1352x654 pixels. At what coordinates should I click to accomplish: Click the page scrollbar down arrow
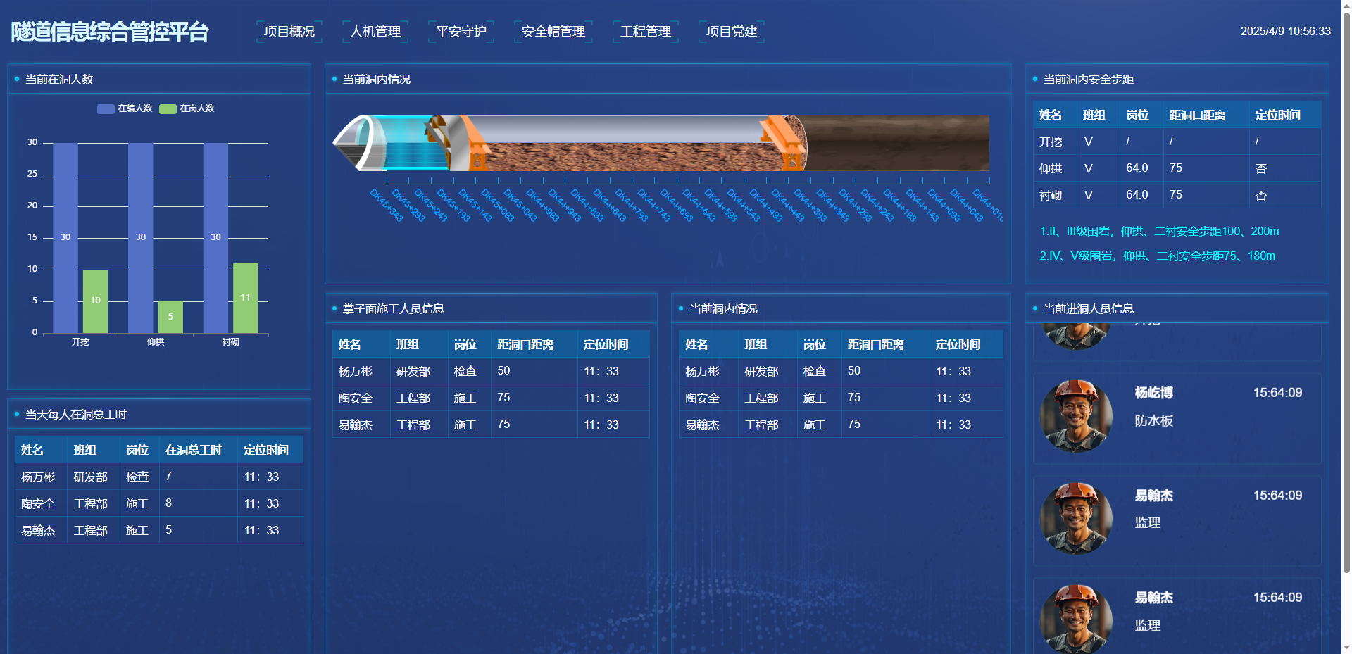[x=1346, y=648]
